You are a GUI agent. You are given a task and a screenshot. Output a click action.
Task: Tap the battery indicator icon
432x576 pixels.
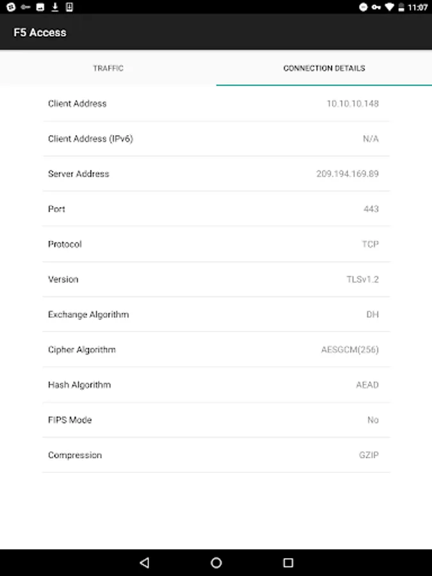401,7
